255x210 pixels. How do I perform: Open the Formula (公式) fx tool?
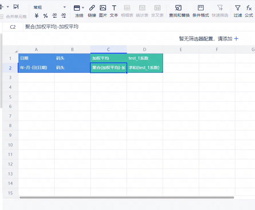(249, 8)
